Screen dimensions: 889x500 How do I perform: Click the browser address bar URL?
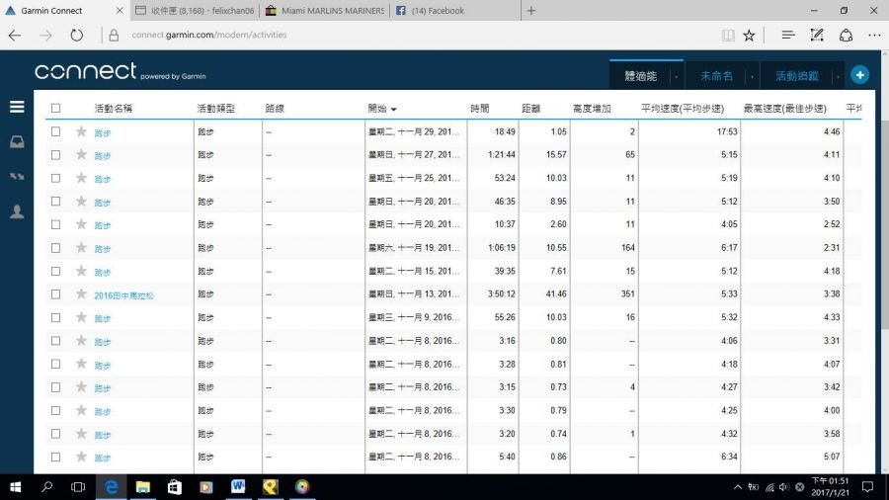pyautogui.click(x=209, y=36)
